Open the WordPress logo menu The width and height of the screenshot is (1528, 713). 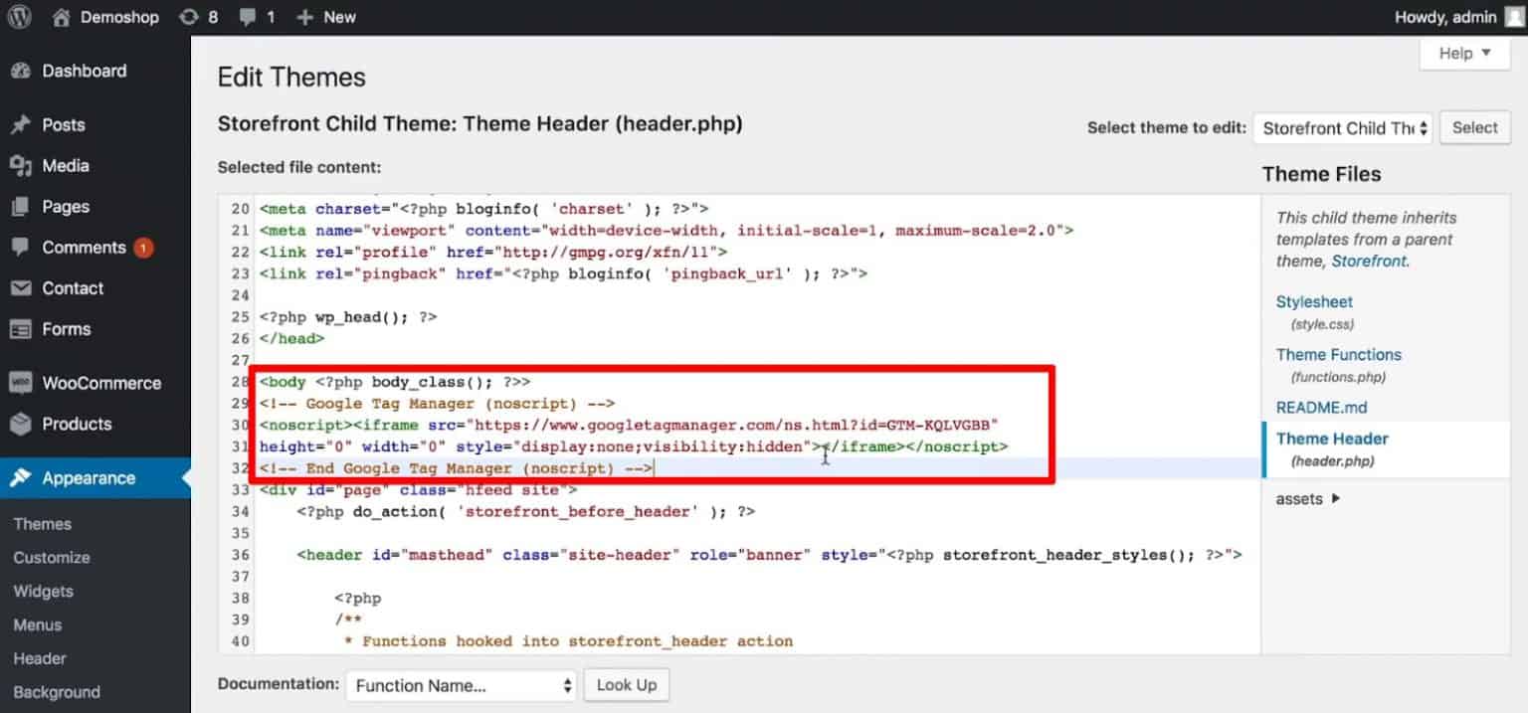click(19, 16)
